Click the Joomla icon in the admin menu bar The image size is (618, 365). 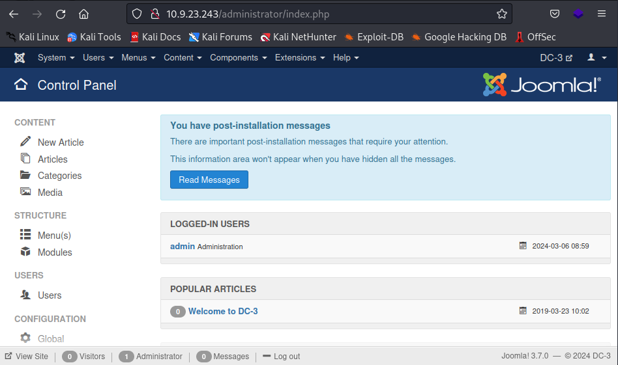click(20, 58)
